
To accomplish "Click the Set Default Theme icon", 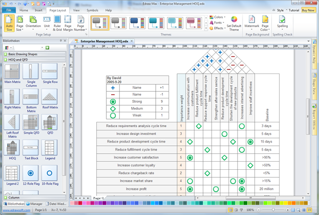I will tap(234, 23).
